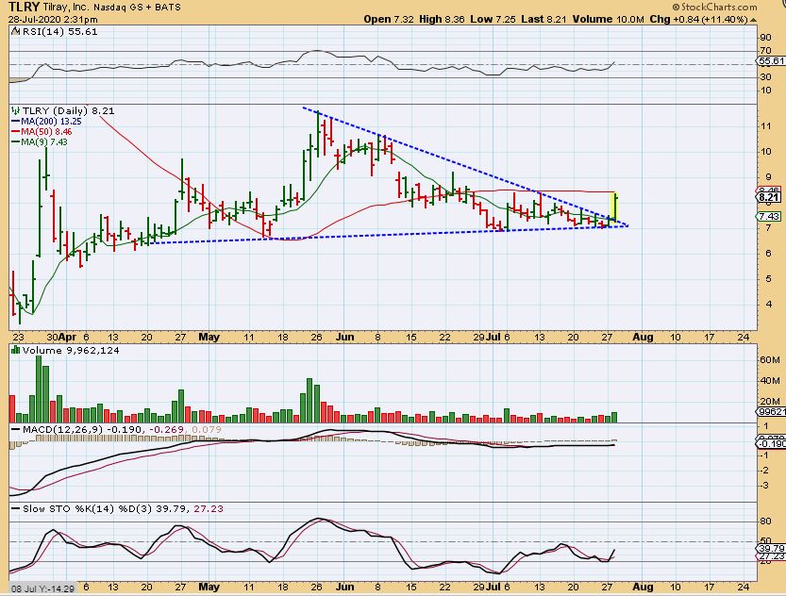Click the 39.79 stochastic tag on right axis
This screenshot has width=786, height=596.
click(x=772, y=549)
